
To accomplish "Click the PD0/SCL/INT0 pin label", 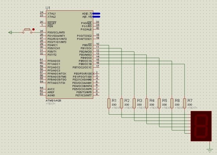I will point(56,32).
